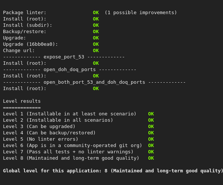
Task: Click the Upgrade (16bb0ea0) line
Action: coord(30,44)
